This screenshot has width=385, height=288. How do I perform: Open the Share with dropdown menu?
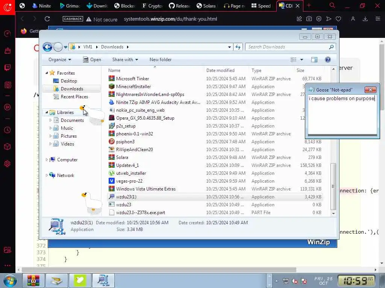pos(125,60)
